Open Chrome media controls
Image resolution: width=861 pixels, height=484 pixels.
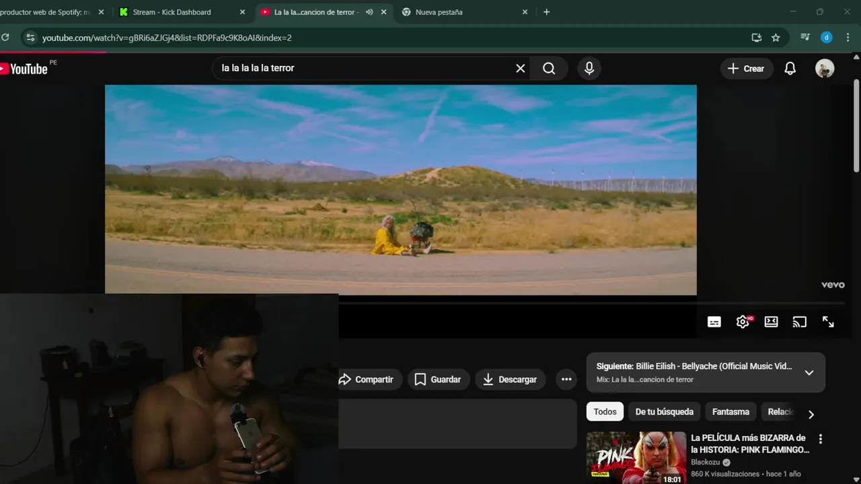tap(804, 38)
